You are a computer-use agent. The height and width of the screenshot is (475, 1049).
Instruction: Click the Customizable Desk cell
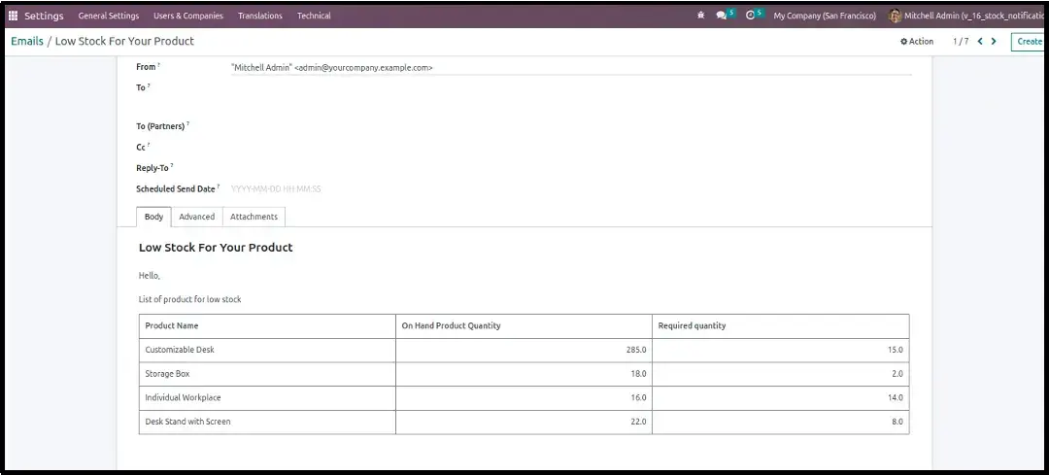pyautogui.click(x=268, y=350)
